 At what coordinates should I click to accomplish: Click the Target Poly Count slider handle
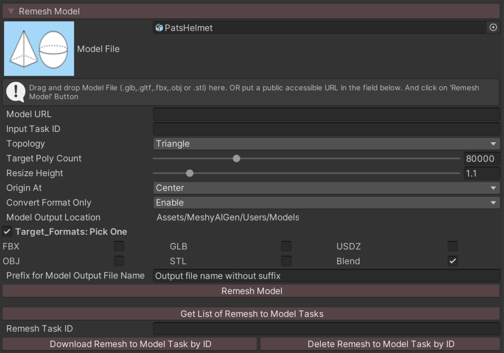coord(236,159)
